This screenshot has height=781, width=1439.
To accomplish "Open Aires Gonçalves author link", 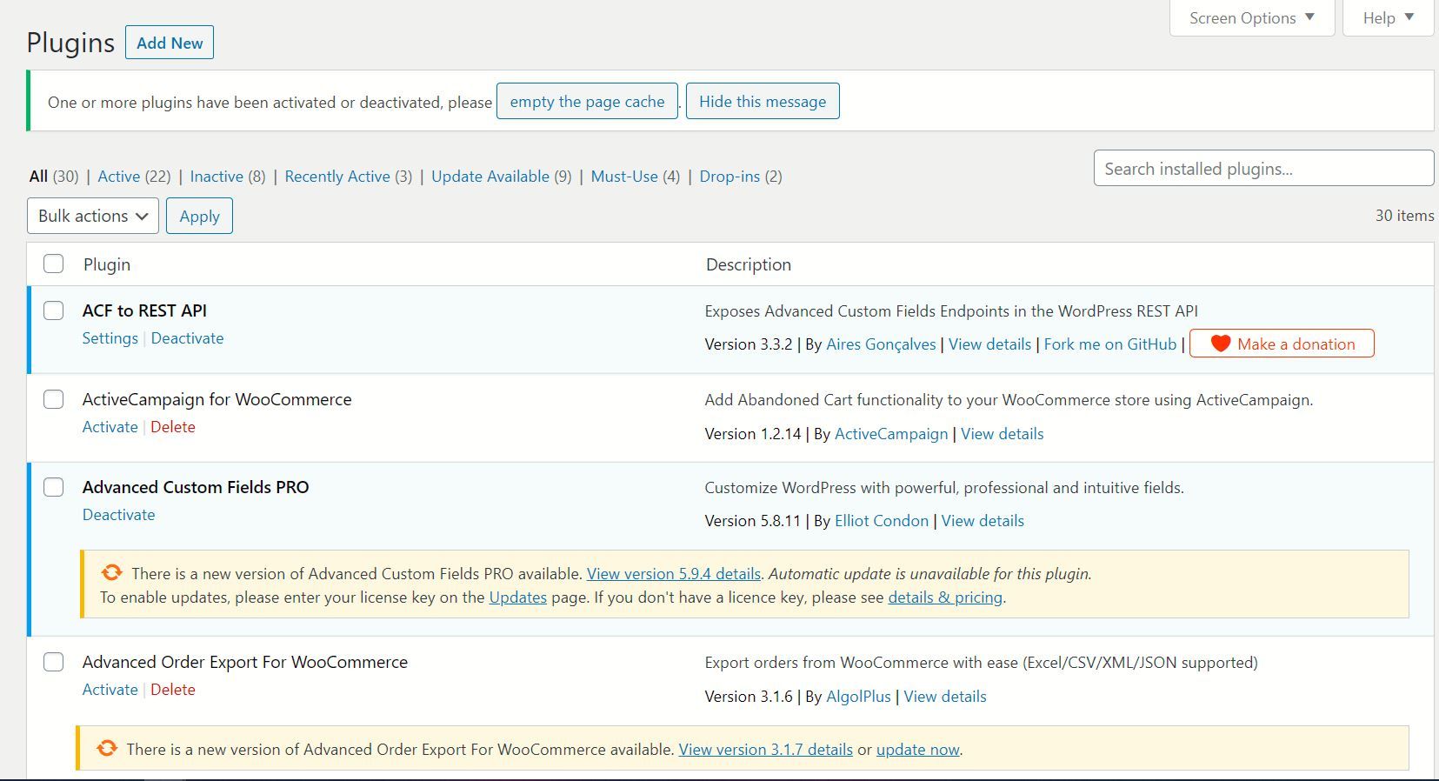I will pyautogui.click(x=881, y=344).
